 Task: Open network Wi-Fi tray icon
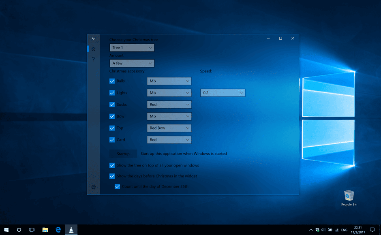click(x=337, y=230)
